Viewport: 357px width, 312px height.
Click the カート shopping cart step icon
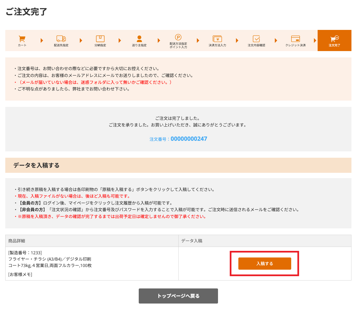click(x=22, y=39)
